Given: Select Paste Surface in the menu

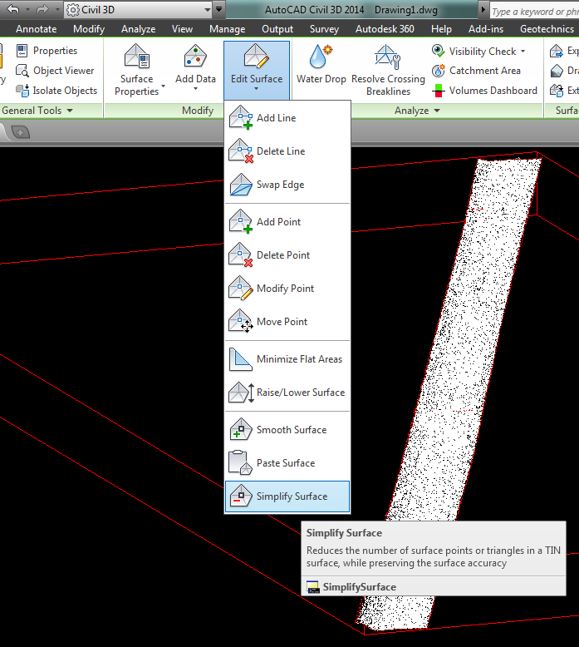Looking at the screenshot, I should (x=287, y=463).
